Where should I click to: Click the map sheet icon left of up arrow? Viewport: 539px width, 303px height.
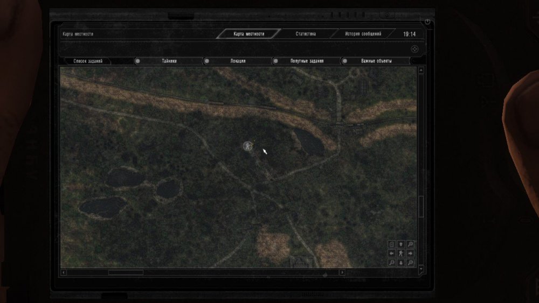tap(391, 244)
